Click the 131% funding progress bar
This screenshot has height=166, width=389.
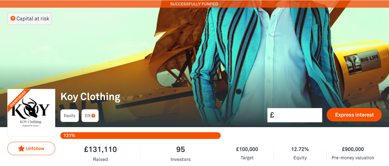[x=141, y=136]
